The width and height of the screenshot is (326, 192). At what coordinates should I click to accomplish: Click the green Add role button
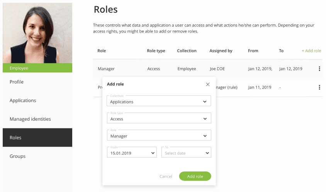195,176
